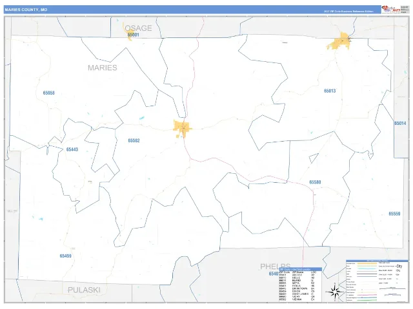Click ZIP code label 65580
The width and height of the screenshot is (413, 309).
pyautogui.click(x=315, y=182)
